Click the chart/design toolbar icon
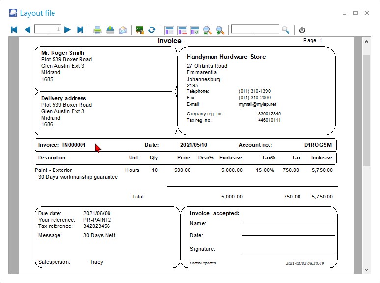 pos(139,30)
